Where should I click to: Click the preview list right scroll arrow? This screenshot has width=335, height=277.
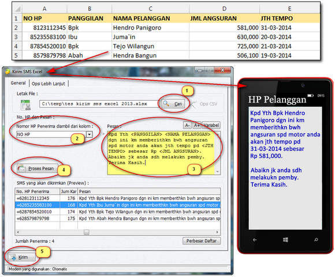pos(217,232)
